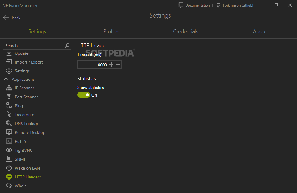297x193 pixels.
Task: Increase timeout with the plus button
Action: (x=111, y=65)
